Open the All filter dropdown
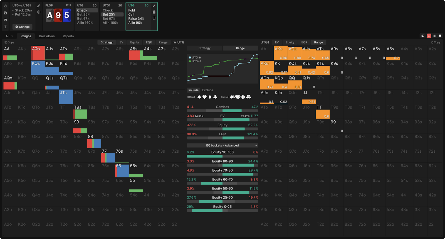Screen dimensions: 445x239 [x=9, y=36]
